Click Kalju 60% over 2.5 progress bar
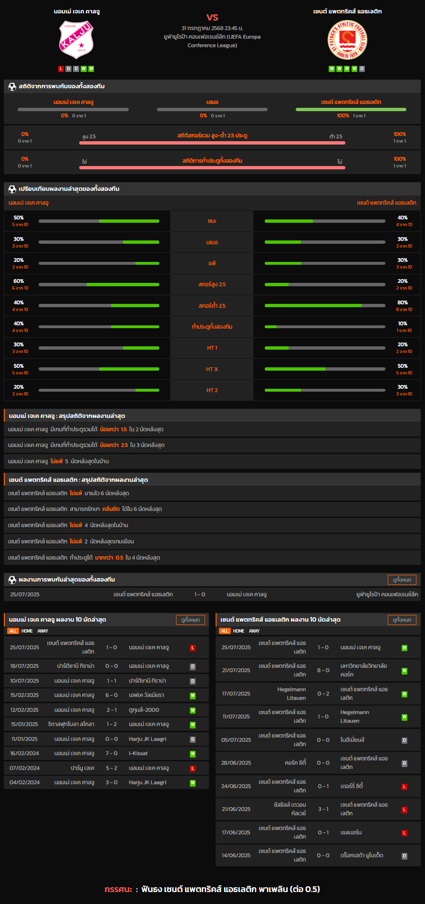This screenshot has height=904, width=425. (x=99, y=284)
